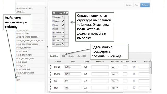
Task: Click the number type icon next to EMPNO
Action: 63,17
